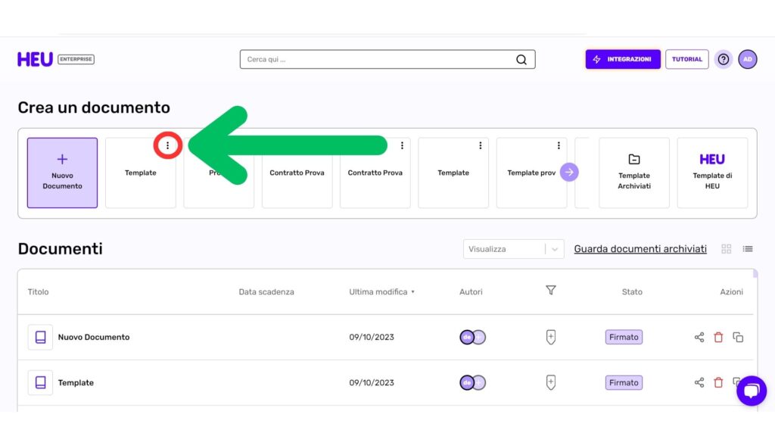This screenshot has width=775, height=436.
Task: Share the Nuovo Documento row
Action: click(x=699, y=337)
